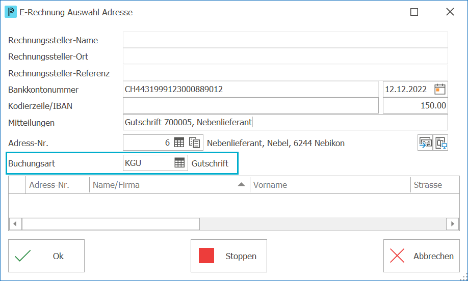468x281 pixels.
Task: Open Adress-Nr. lookup table icon
Action: click(x=179, y=143)
